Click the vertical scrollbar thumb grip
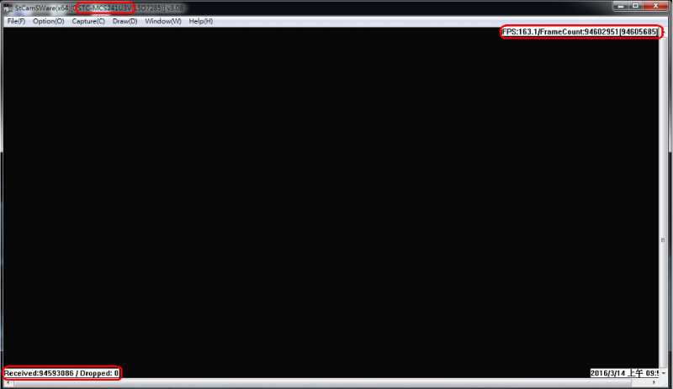Screen dimensions: 673x389 tap(664, 239)
